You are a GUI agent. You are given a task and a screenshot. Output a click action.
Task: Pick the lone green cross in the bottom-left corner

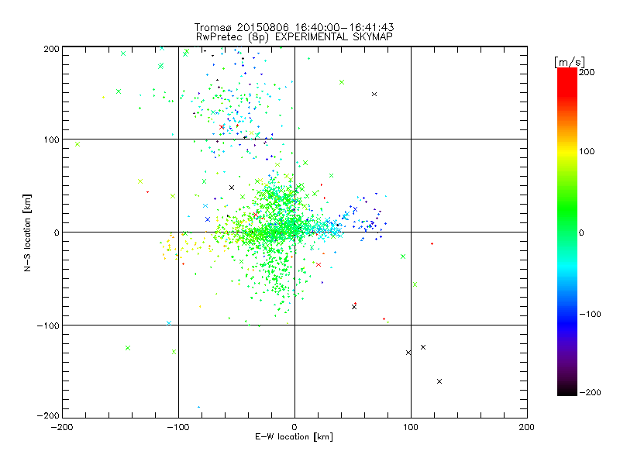point(128,348)
